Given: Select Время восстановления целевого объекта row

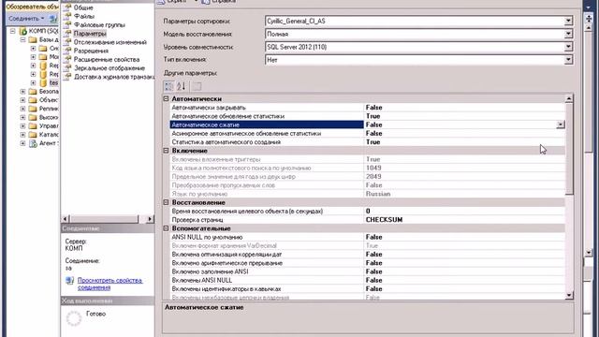Looking at the screenshot, I should click(x=367, y=211).
